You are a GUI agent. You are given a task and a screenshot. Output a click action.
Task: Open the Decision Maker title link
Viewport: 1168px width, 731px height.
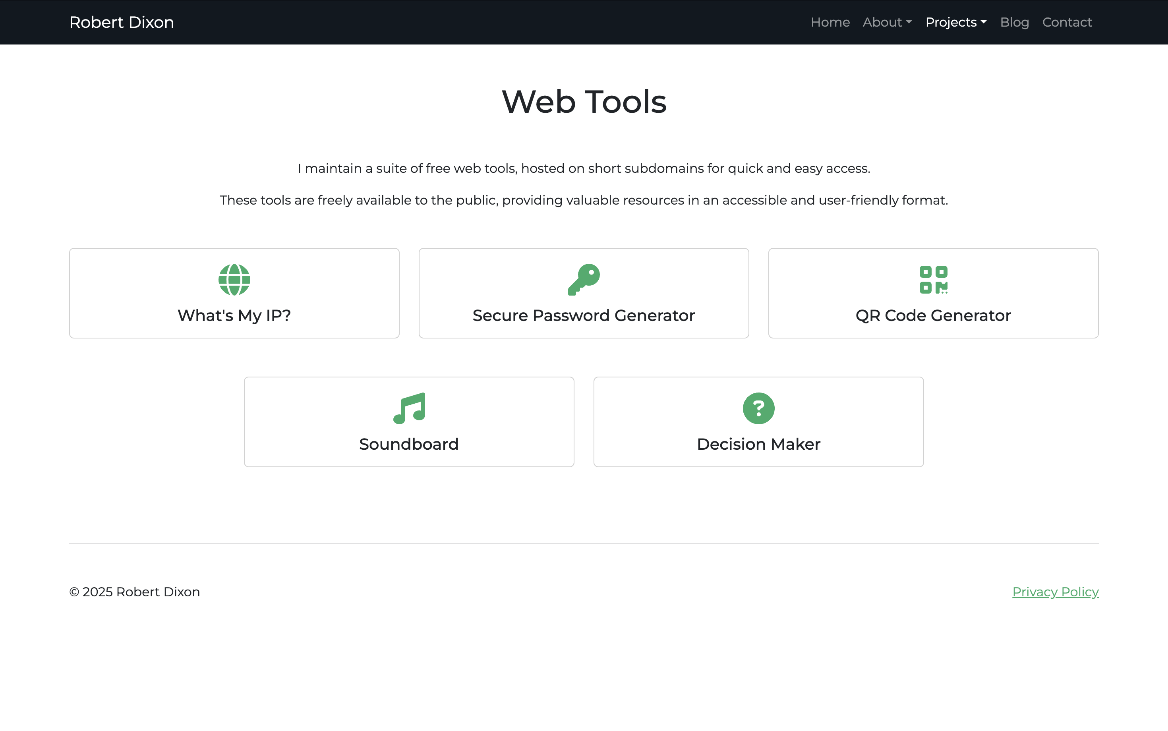(x=758, y=444)
